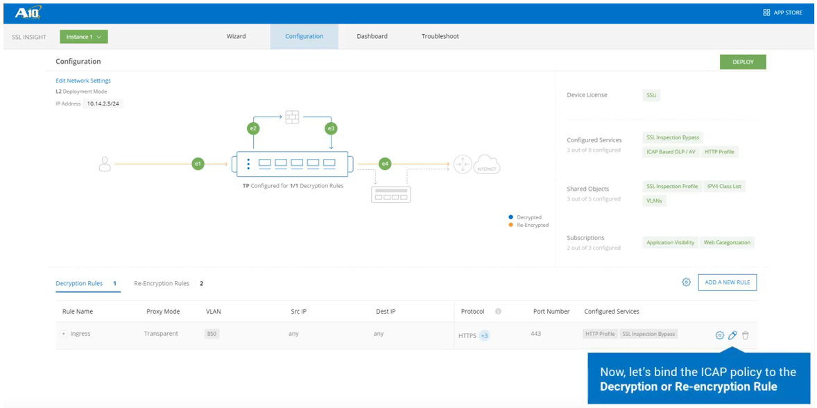
Task: Open VLANs shared object tag
Action: point(655,200)
